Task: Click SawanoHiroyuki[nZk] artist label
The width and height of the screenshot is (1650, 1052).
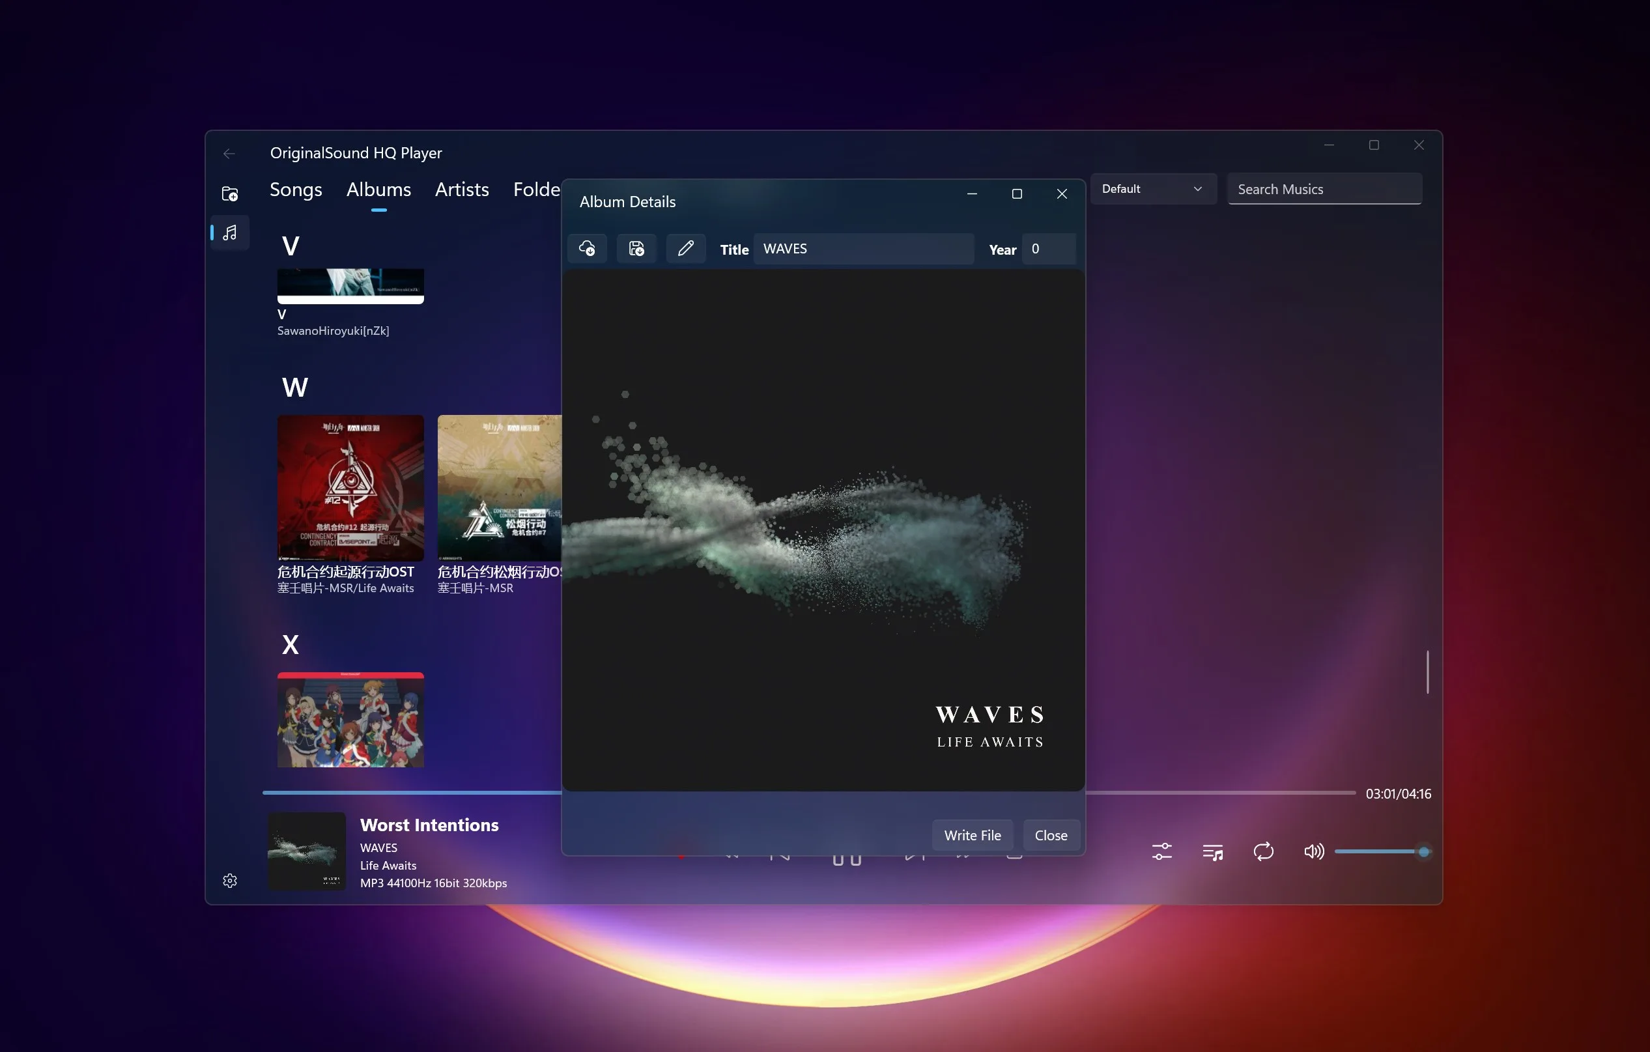Action: point(333,331)
